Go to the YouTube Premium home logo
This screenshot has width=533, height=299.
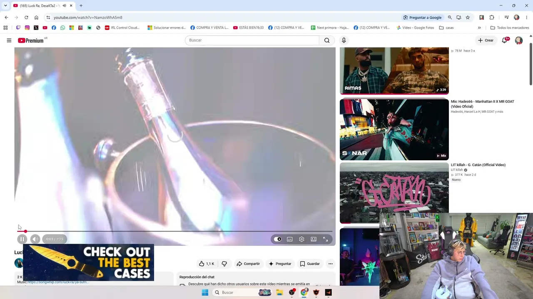click(x=31, y=40)
